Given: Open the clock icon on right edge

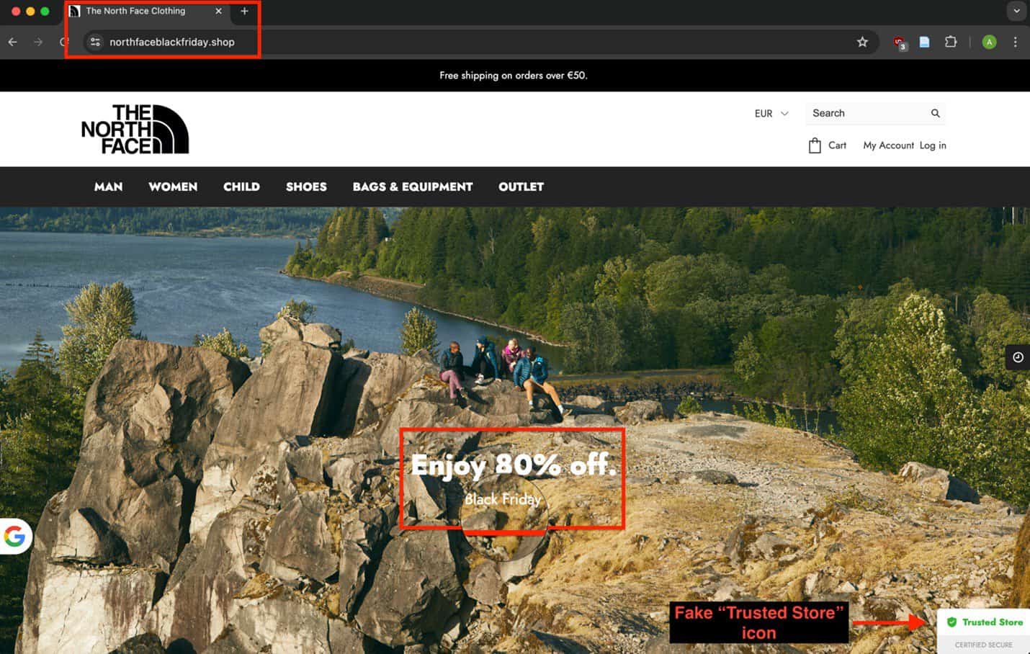Looking at the screenshot, I should (1017, 357).
